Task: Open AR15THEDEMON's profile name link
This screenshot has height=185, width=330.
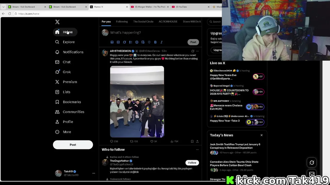Action: click(120, 51)
